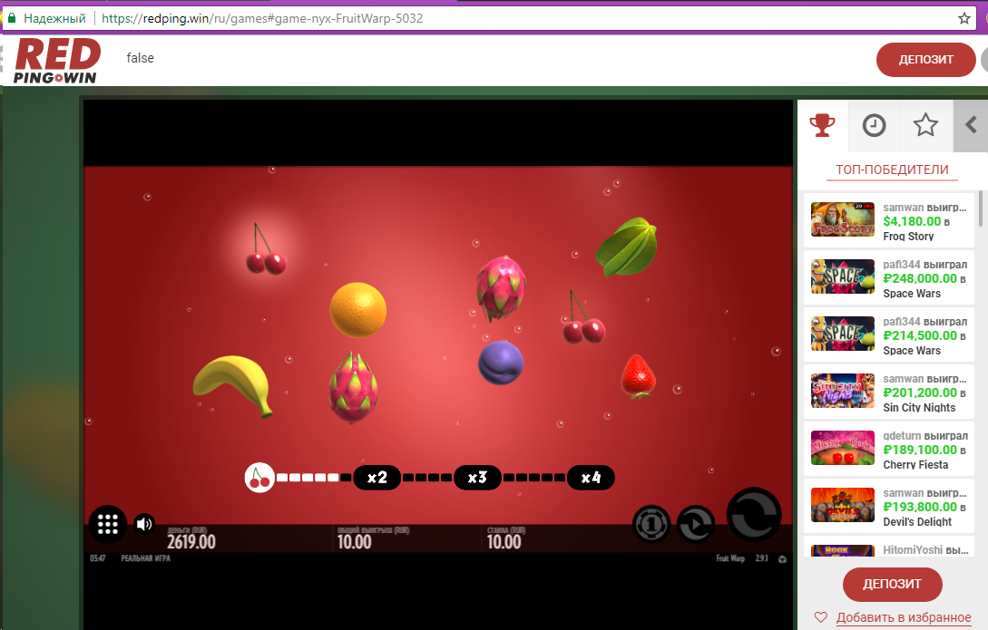Click the samwan username on the Frog Story entry

click(903, 208)
